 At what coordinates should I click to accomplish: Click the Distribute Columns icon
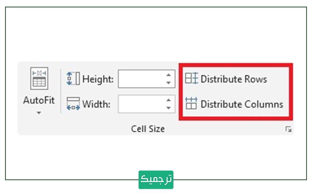point(191,104)
